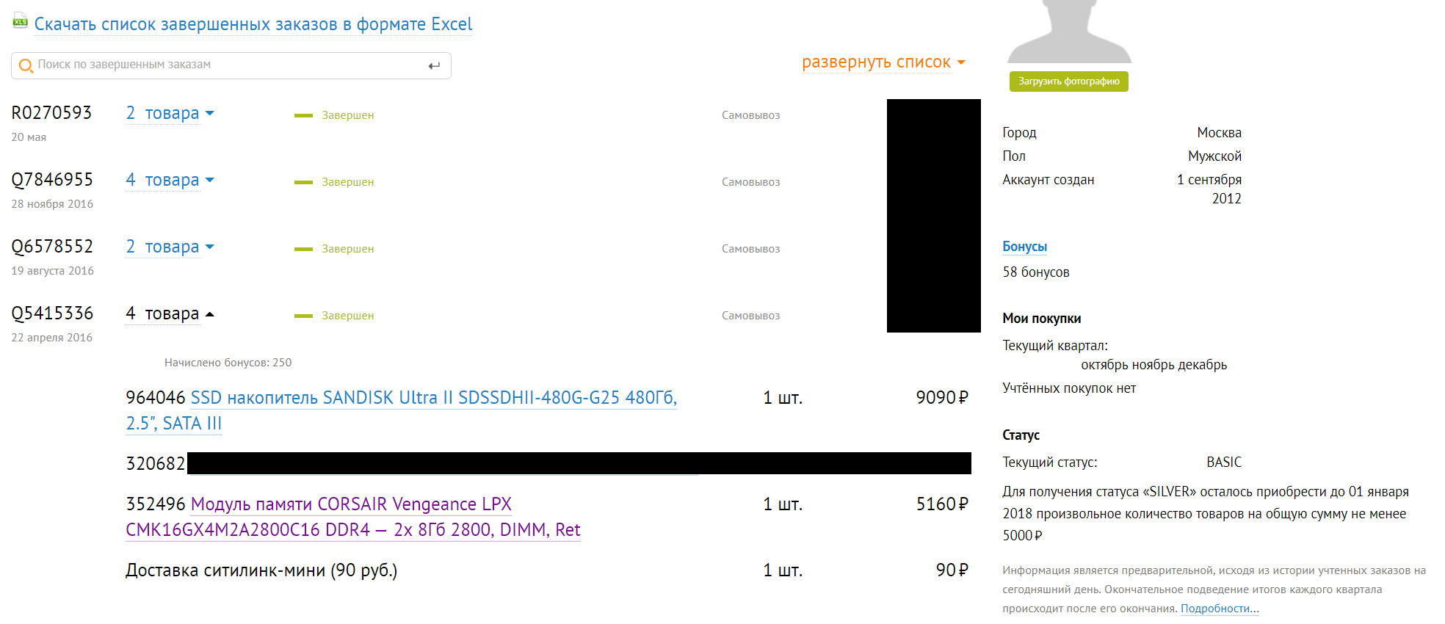Screen dimensions: 1445x624
Task: Click order number Q5415336
Action: (x=52, y=313)
